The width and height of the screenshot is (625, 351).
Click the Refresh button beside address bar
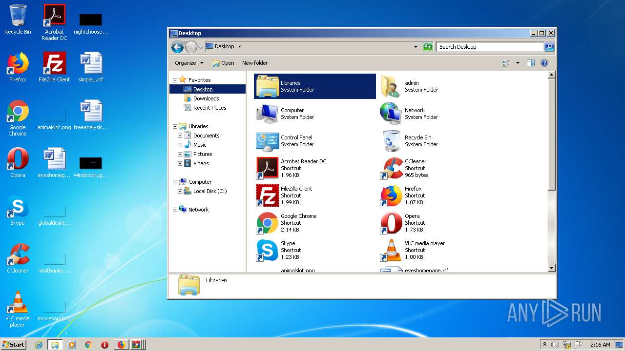tap(428, 47)
